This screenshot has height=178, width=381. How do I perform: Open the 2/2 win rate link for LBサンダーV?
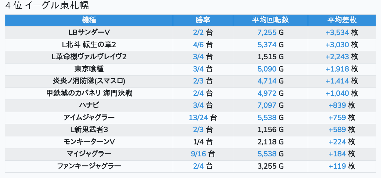pyautogui.click(x=199, y=33)
